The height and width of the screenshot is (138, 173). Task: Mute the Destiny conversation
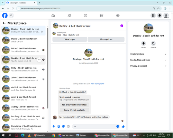pyautogui.click(x=144, y=43)
